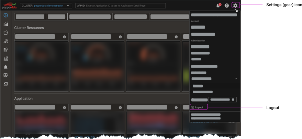Screen dimensions: 302x139
Task: Click the Account label in settings menu
Action: (x=195, y=21)
